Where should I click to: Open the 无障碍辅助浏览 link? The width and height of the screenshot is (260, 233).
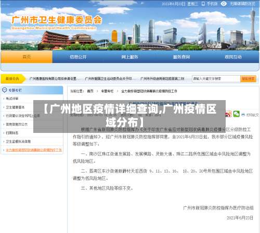tap(242, 4)
